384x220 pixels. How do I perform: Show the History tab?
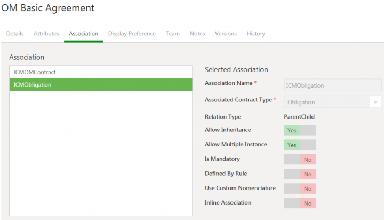coord(255,33)
